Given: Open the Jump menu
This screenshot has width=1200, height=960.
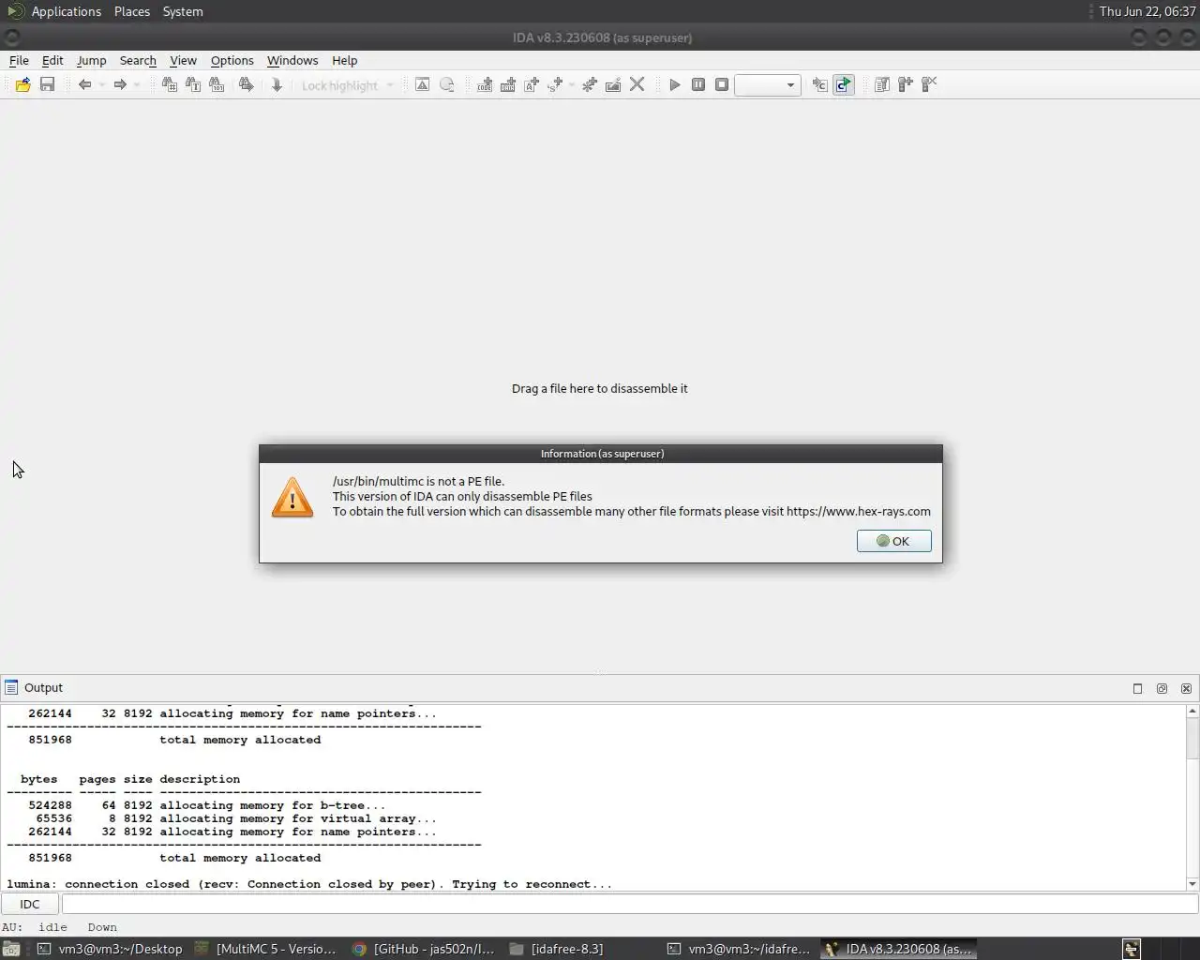Looking at the screenshot, I should 91,60.
